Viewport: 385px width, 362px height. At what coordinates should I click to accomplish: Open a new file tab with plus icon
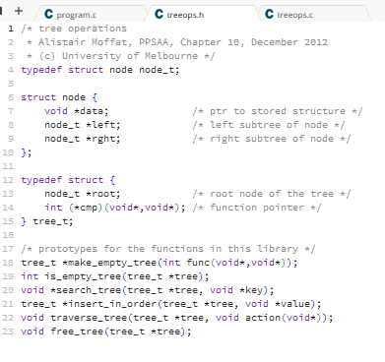click(19, 11)
